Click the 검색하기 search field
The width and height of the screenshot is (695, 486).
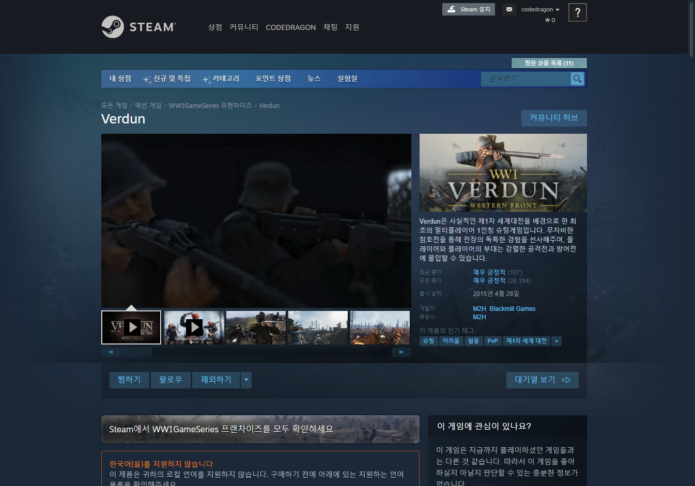(x=526, y=79)
